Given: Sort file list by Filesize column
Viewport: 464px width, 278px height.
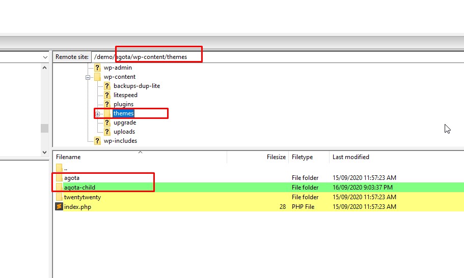Looking at the screenshot, I should coord(258,157).
